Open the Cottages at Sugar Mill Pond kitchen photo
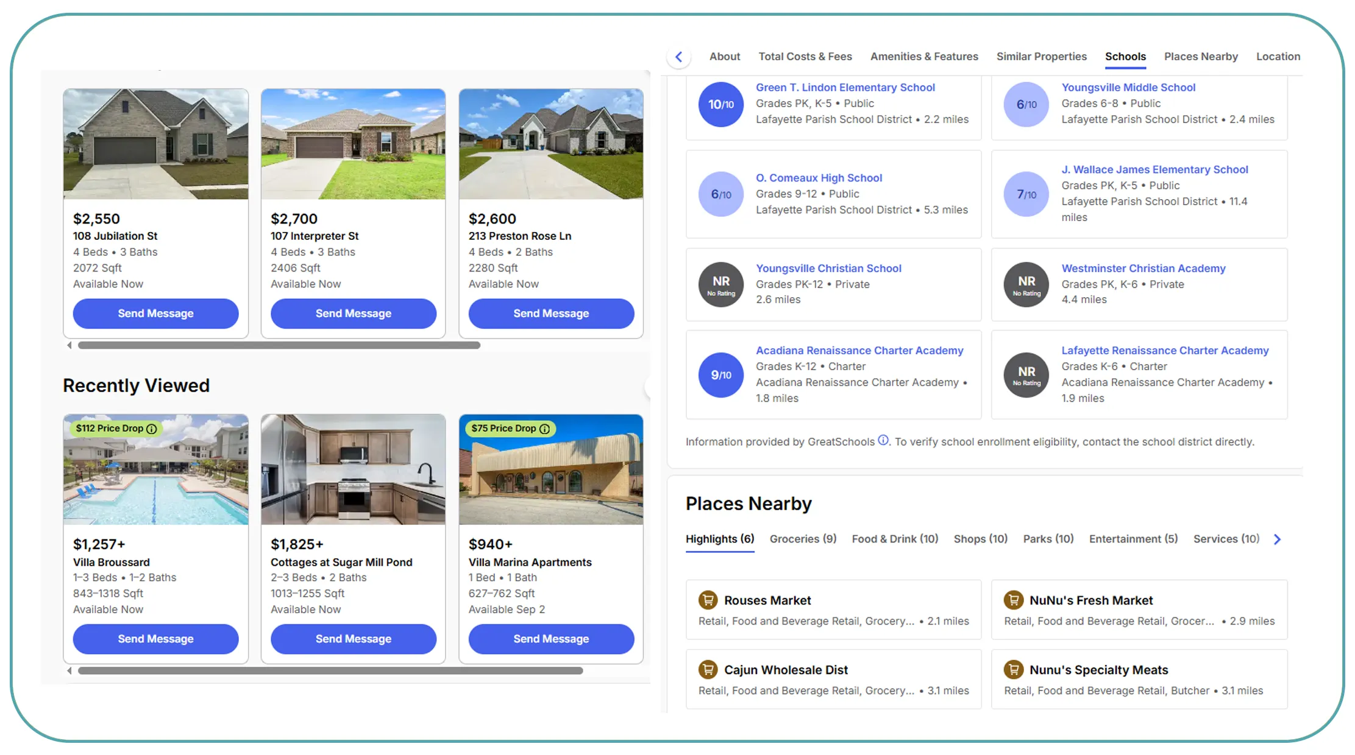 [354, 469]
